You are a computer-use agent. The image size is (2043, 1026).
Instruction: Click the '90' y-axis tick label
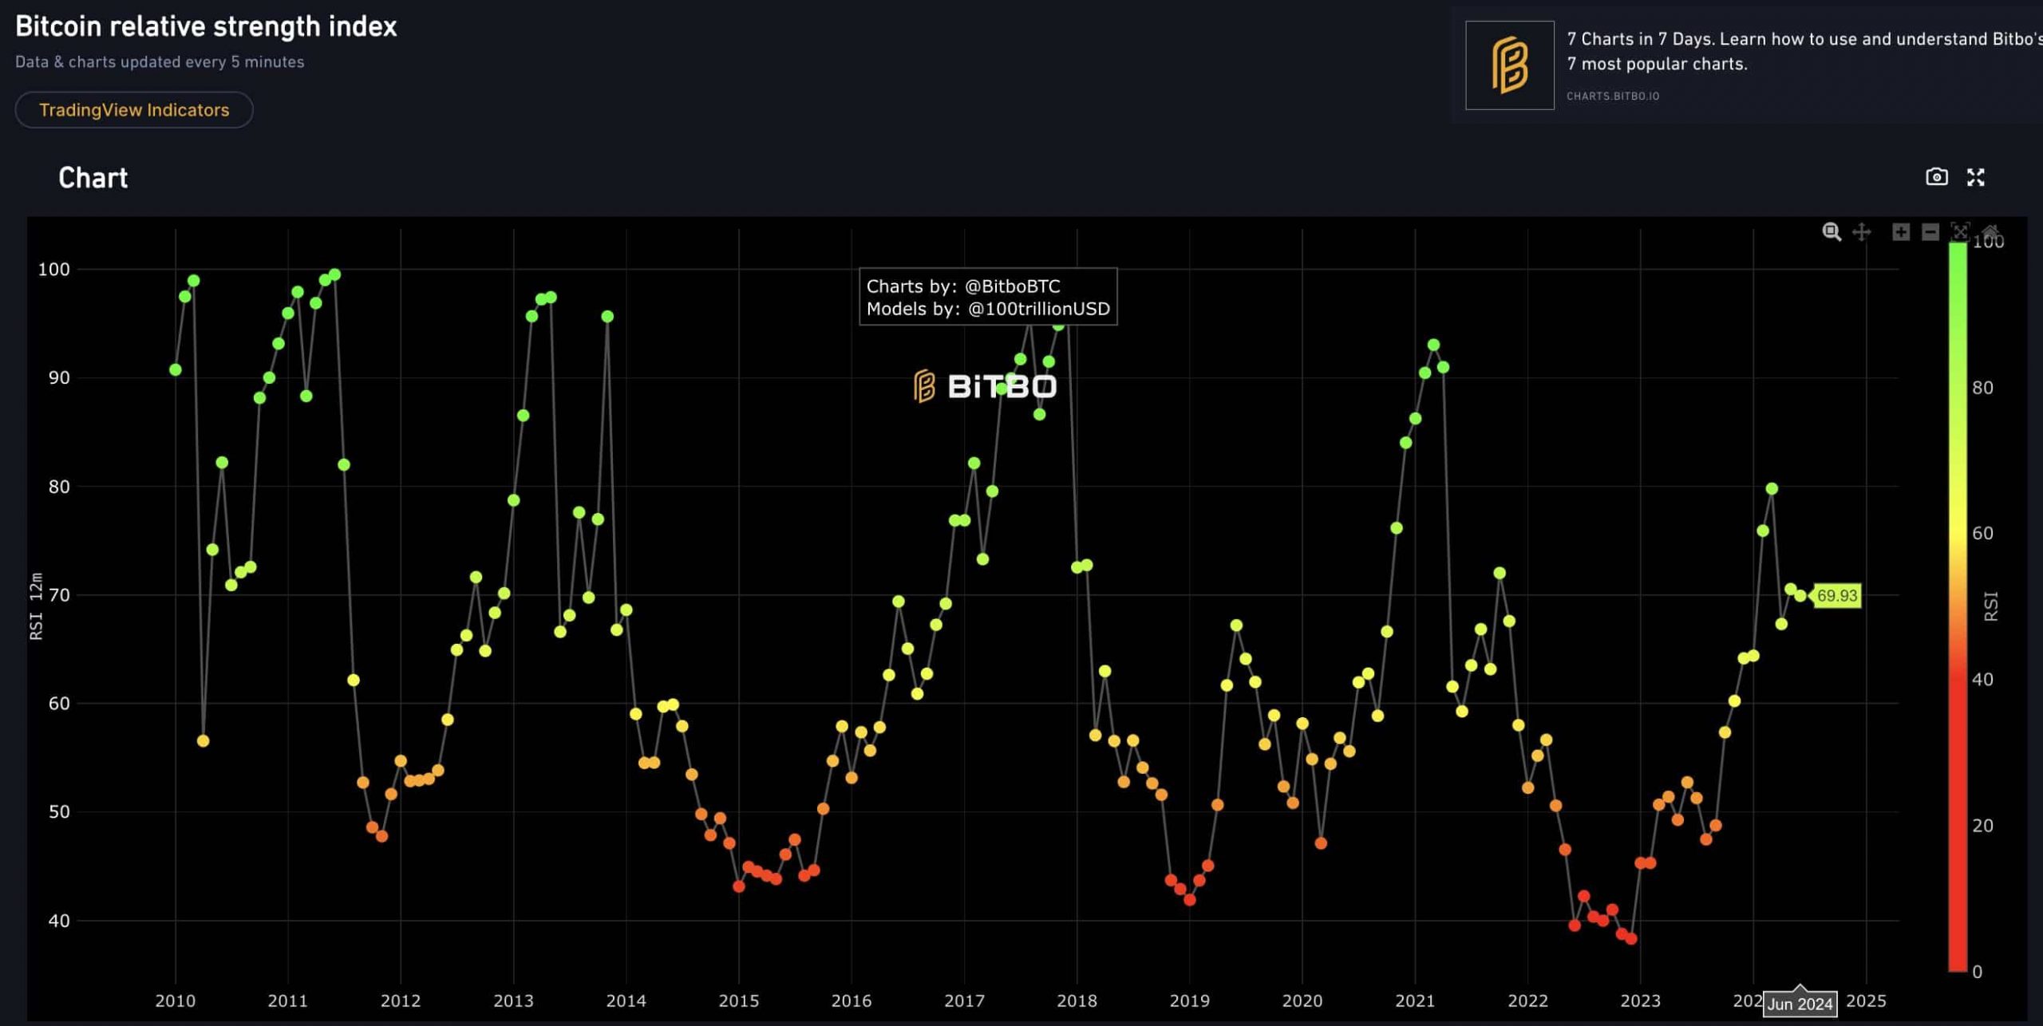[59, 378]
